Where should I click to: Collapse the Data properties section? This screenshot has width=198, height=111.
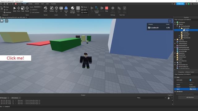pos(175,77)
